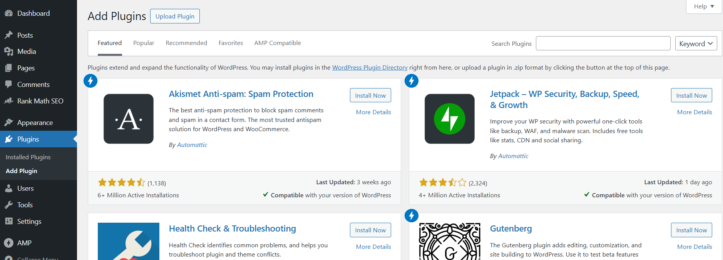The height and width of the screenshot is (260, 723).
Task: Install the Health Check & Troubleshooting plugin
Action: click(370, 230)
